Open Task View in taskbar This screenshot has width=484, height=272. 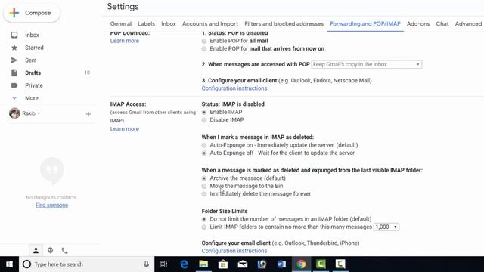click(x=163, y=264)
